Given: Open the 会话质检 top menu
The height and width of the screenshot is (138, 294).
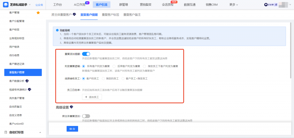Looking at the screenshot, I should pos(168,5).
